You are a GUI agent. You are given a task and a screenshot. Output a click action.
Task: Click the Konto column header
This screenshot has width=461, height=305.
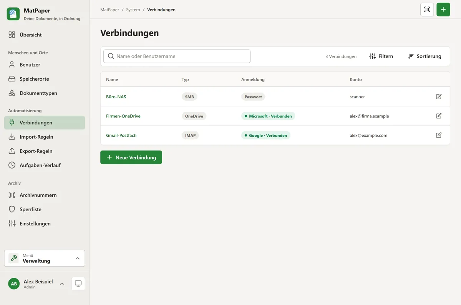(x=356, y=80)
